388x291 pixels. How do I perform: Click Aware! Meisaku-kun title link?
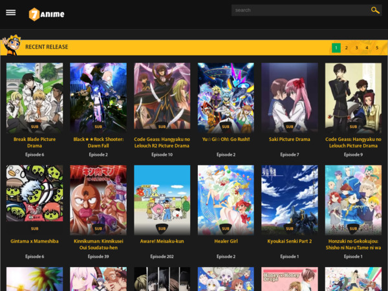(162, 241)
